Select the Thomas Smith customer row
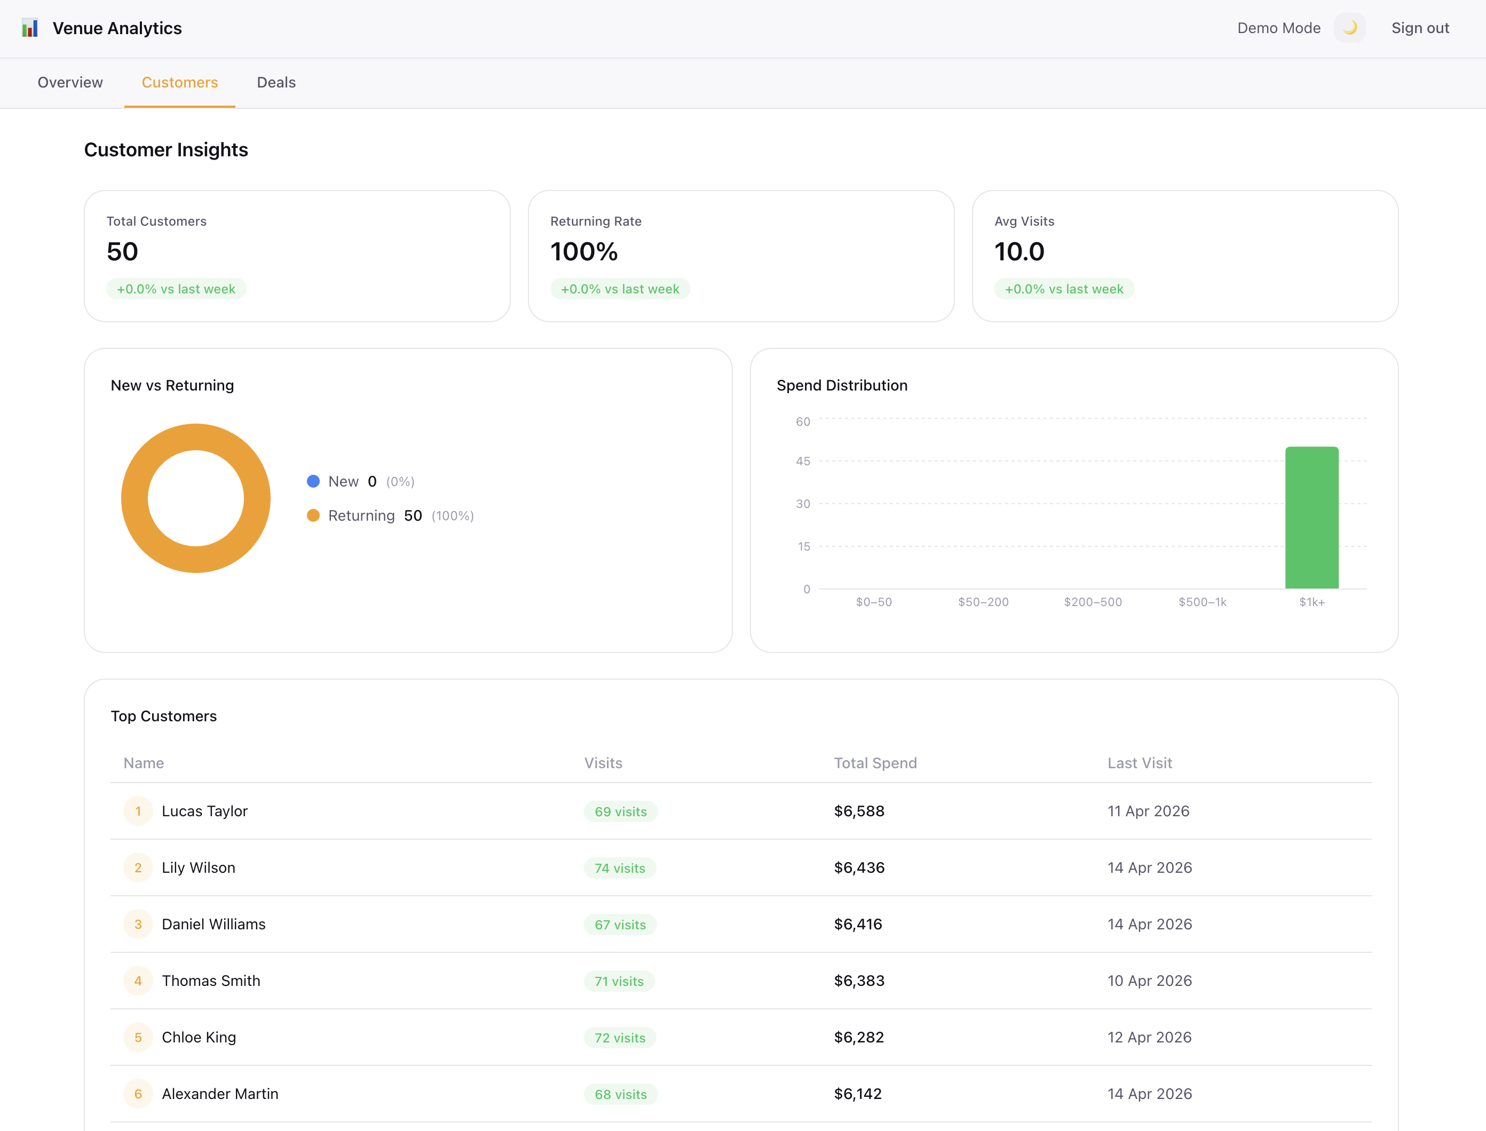1486x1131 pixels. click(211, 981)
